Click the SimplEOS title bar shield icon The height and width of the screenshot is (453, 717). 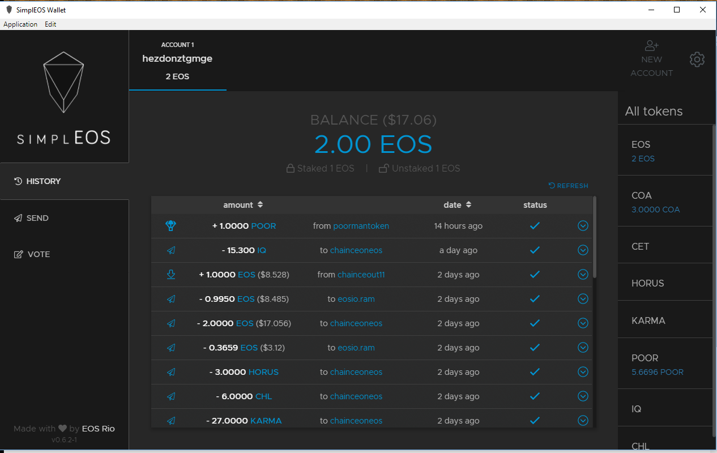[8, 10]
